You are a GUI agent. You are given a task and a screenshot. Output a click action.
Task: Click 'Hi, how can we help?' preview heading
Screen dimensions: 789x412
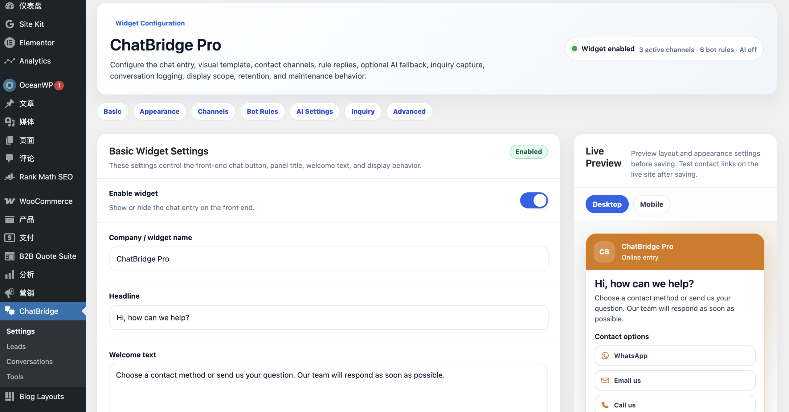[644, 284]
